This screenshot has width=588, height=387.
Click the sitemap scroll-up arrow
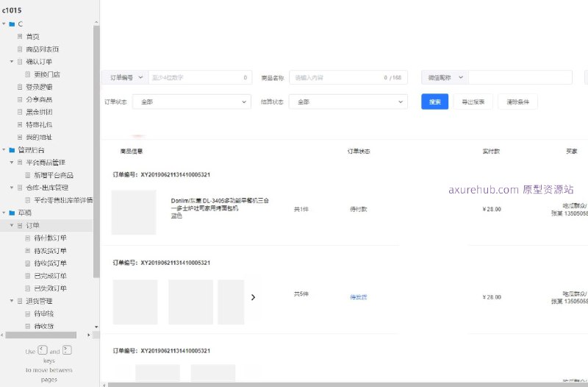(96, 23)
